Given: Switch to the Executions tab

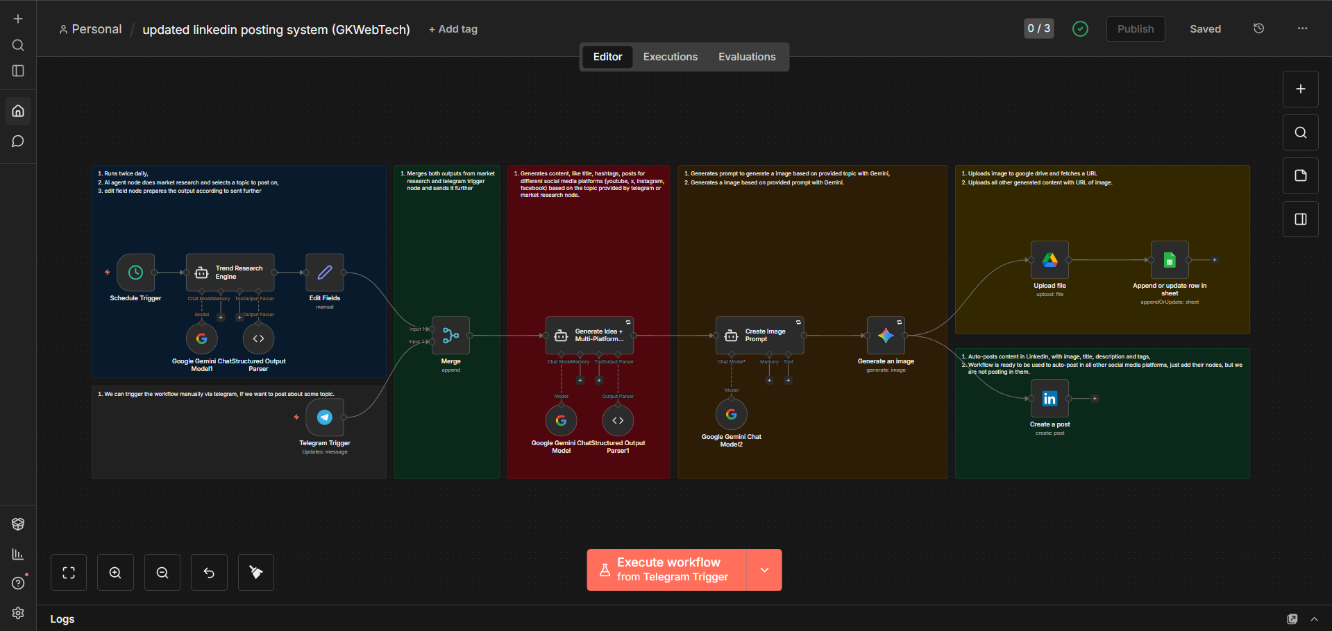Looking at the screenshot, I should (670, 56).
